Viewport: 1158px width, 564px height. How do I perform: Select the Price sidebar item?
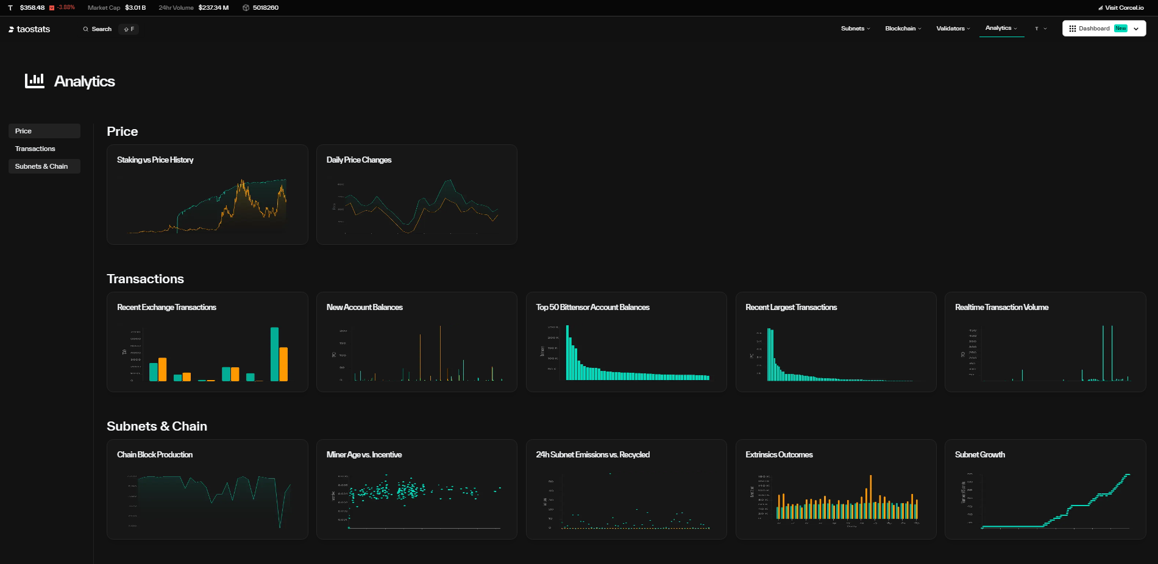pyautogui.click(x=24, y=131)
